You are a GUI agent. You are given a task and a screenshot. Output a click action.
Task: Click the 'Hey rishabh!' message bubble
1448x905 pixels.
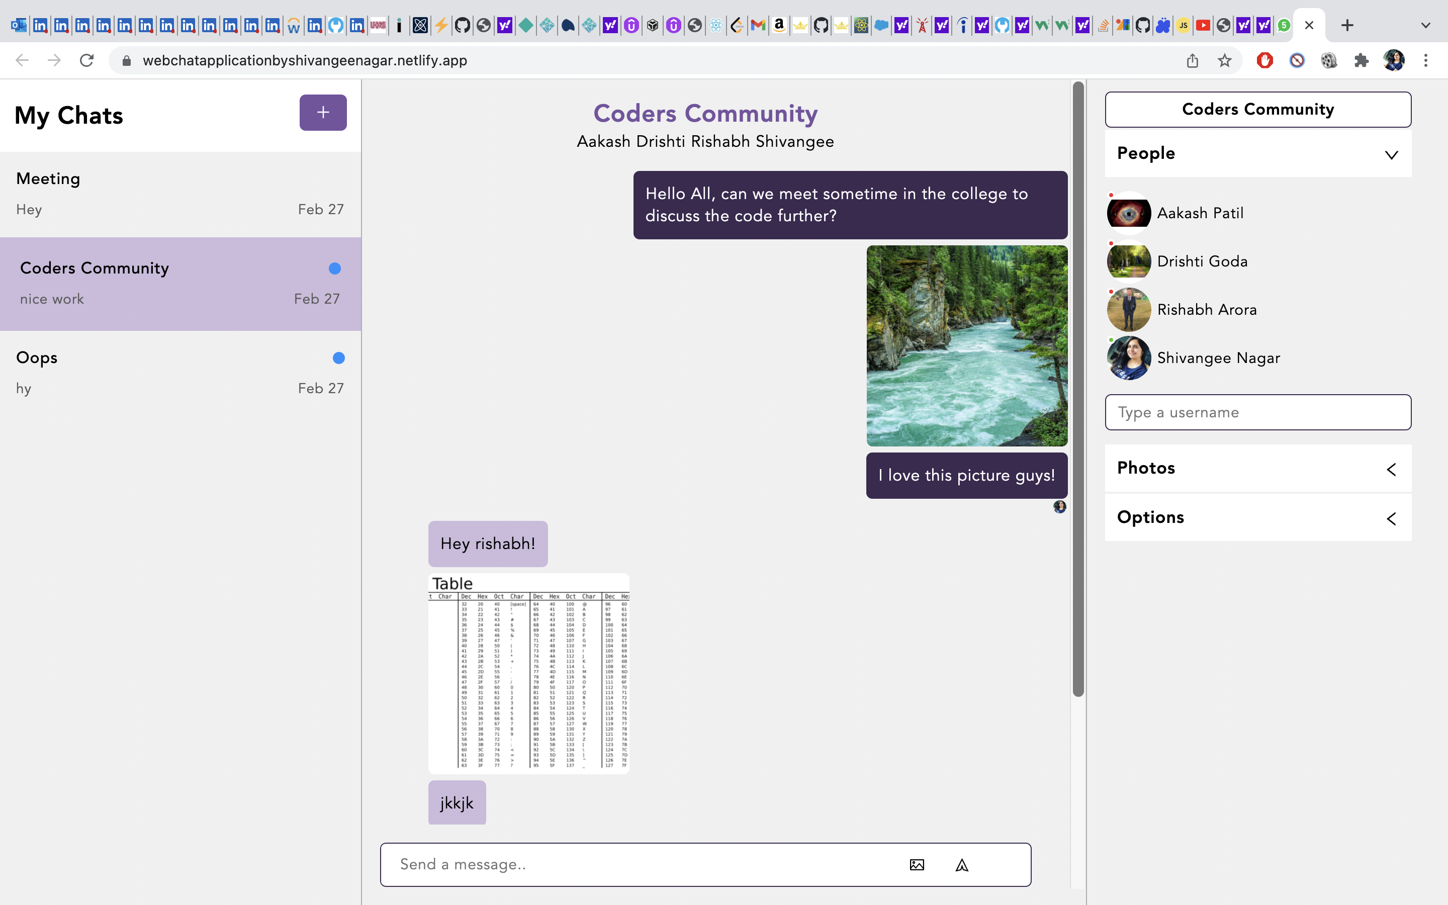click(488, 544)
